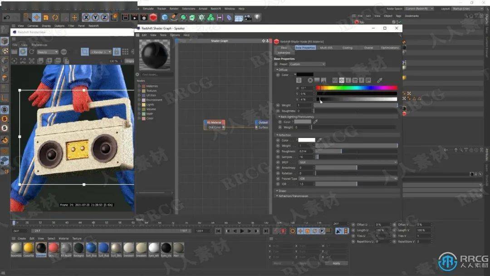The image size is (490, 276).
Task: Click the Apply button in coordinates panel
Action: (x=336, y=263)
